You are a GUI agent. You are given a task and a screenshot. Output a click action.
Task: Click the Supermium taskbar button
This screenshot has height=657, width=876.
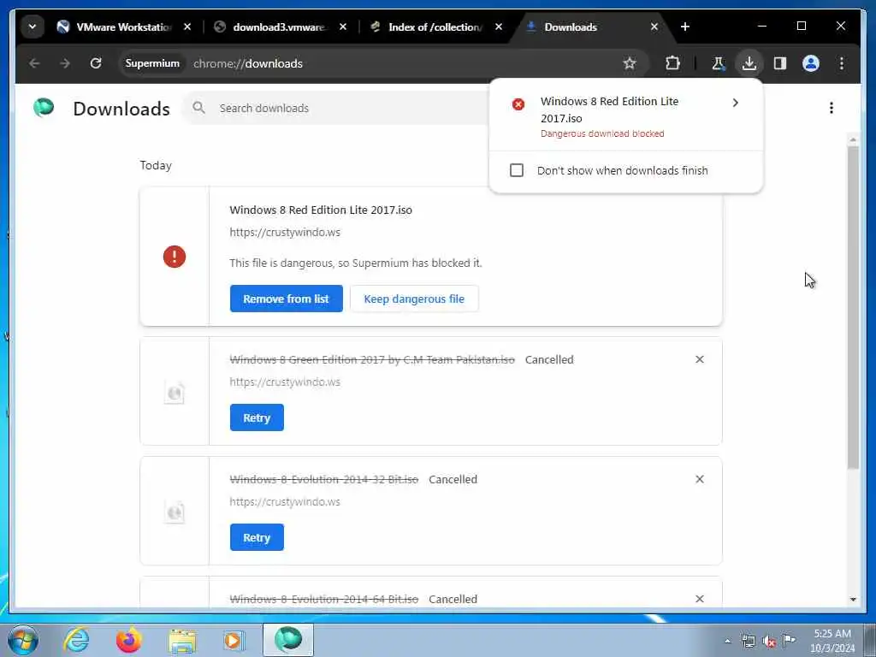tap(288, 640)
